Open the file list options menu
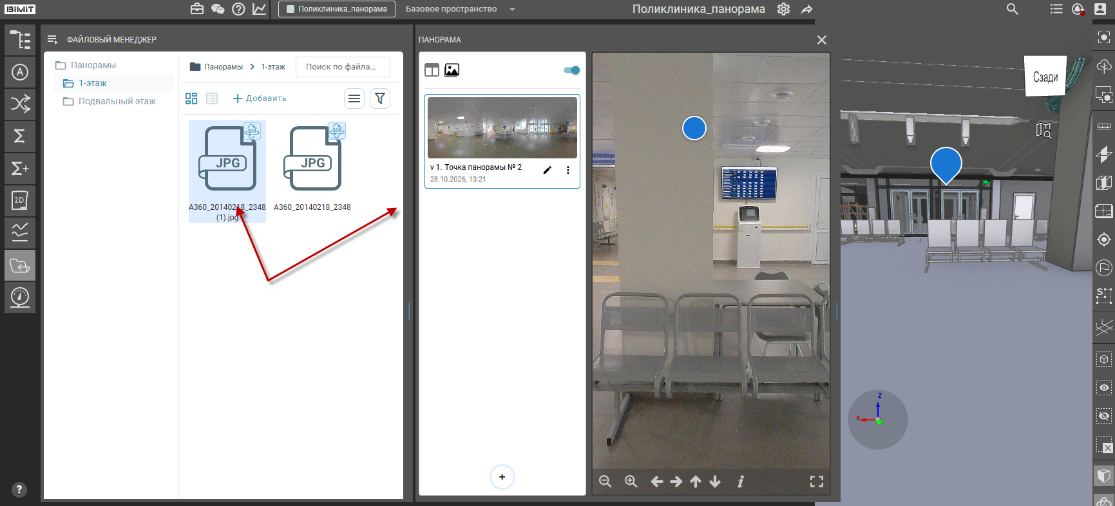Screen dimensions: 1115x506 [354, 98]
